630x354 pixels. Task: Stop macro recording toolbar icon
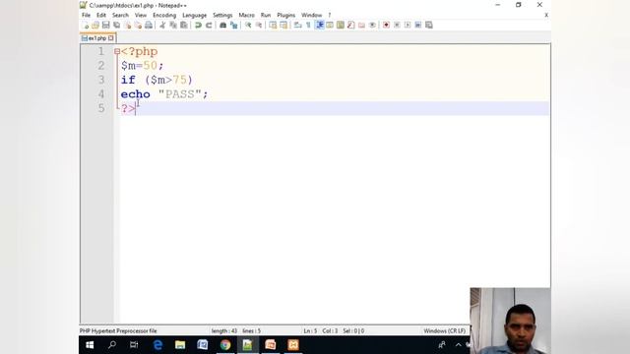397,26
